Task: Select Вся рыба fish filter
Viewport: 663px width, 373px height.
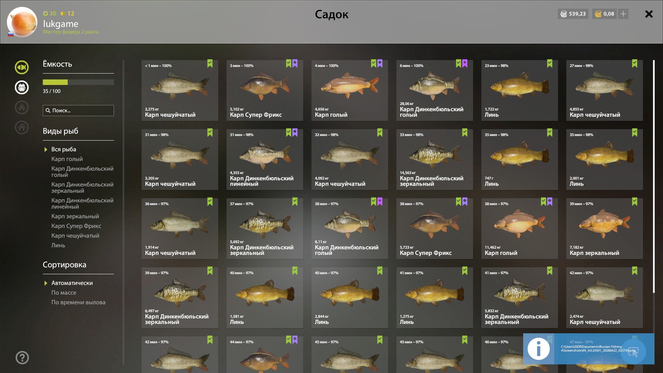Action: 64,149
